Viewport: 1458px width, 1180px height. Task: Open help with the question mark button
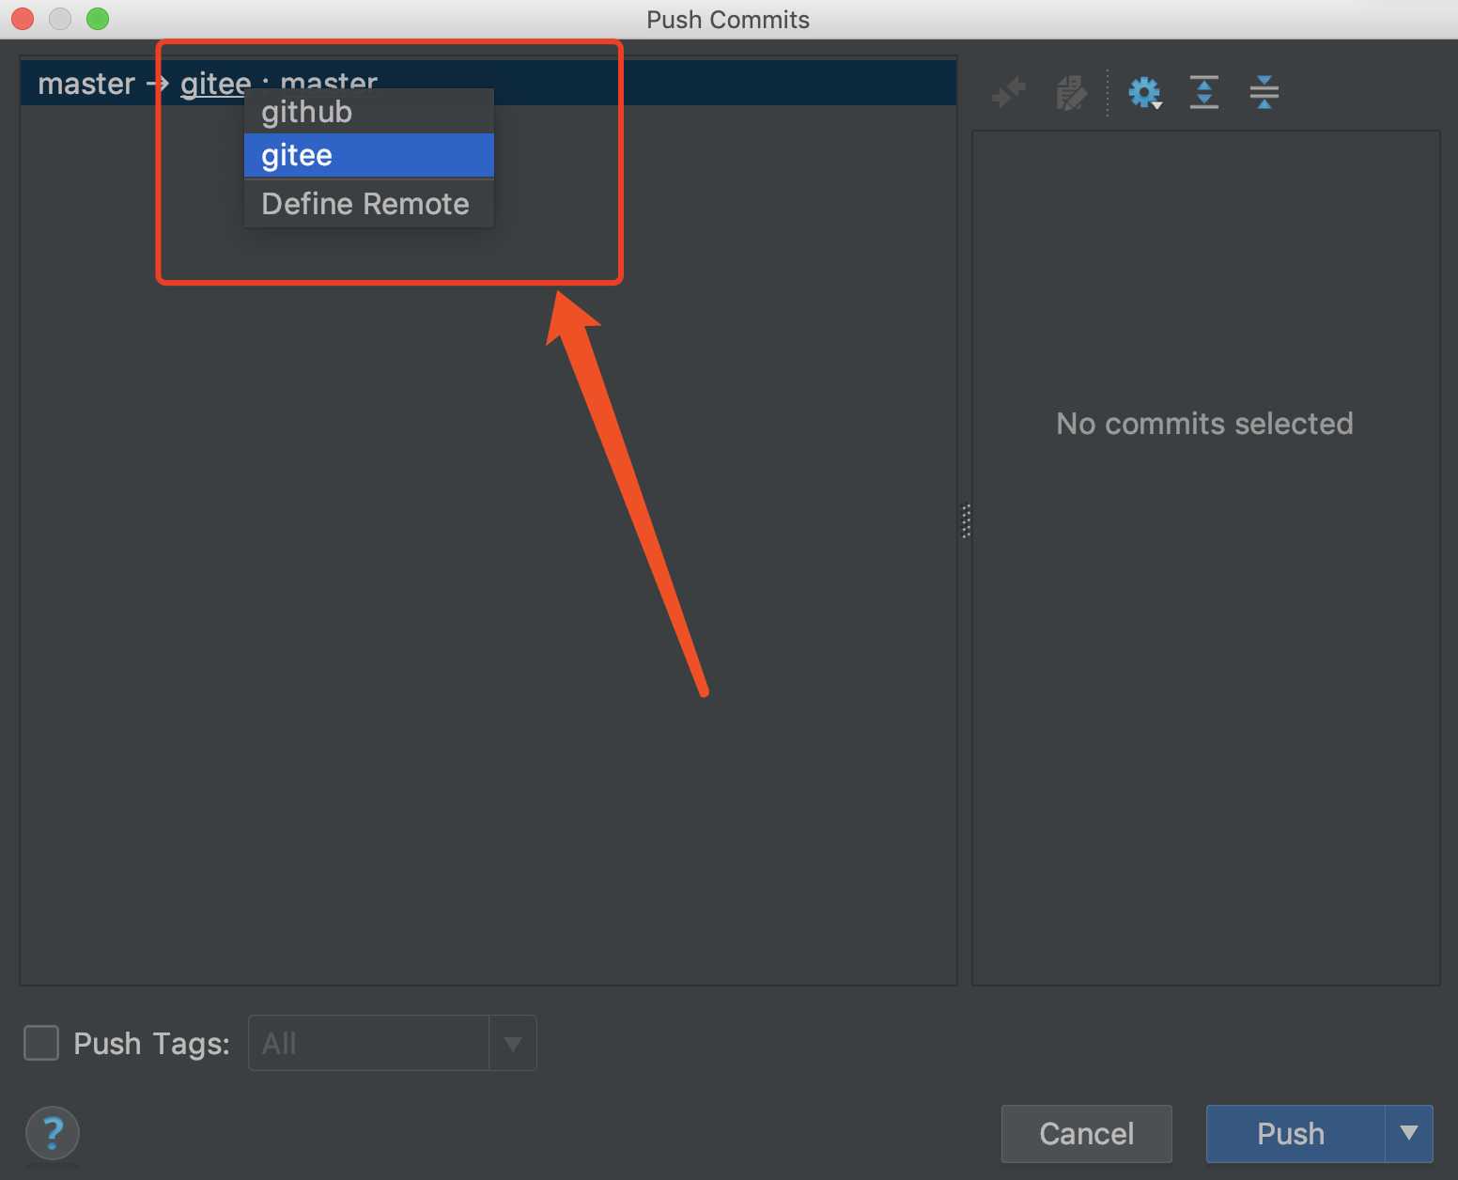pyautogui.click(x=53, y=1133)
